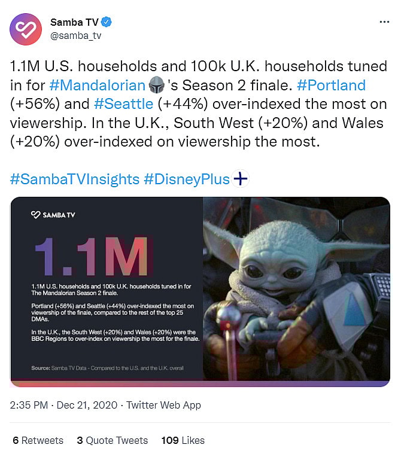Screen dimensions: 401x457
Task: Click the @samba_tv handle
Action: [x=77, y=35]
